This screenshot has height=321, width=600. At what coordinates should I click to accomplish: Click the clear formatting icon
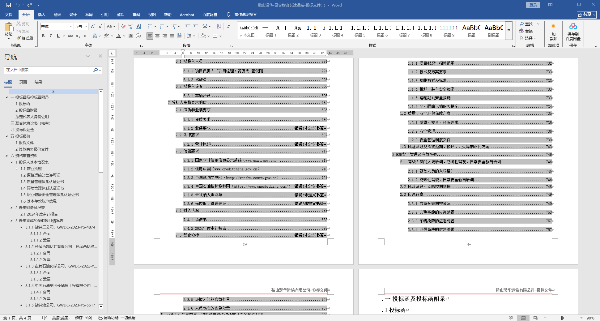[x=123, y=26]
